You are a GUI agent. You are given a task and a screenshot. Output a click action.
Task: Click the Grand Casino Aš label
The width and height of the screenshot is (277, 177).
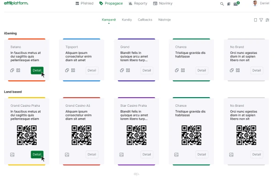point(78,105)
